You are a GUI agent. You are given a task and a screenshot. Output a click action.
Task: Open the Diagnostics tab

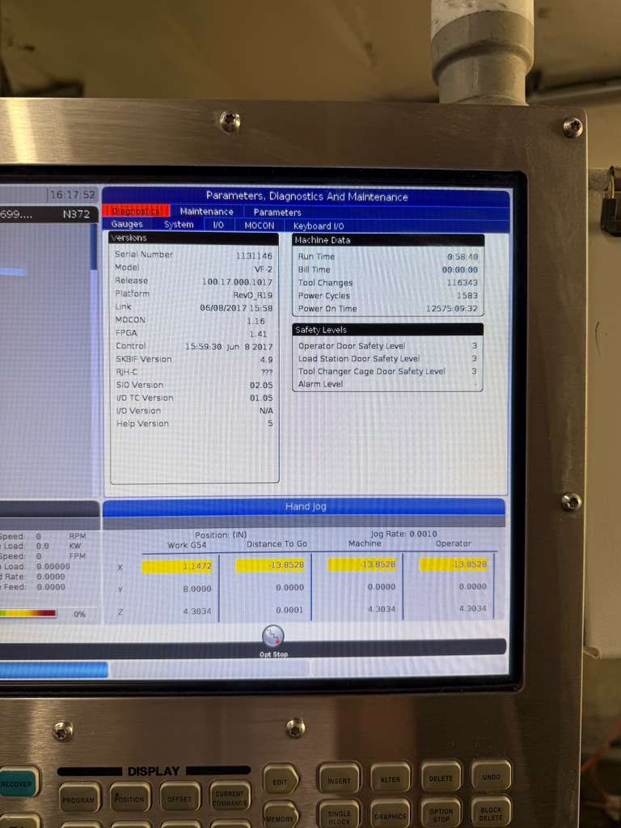[136, 211]
